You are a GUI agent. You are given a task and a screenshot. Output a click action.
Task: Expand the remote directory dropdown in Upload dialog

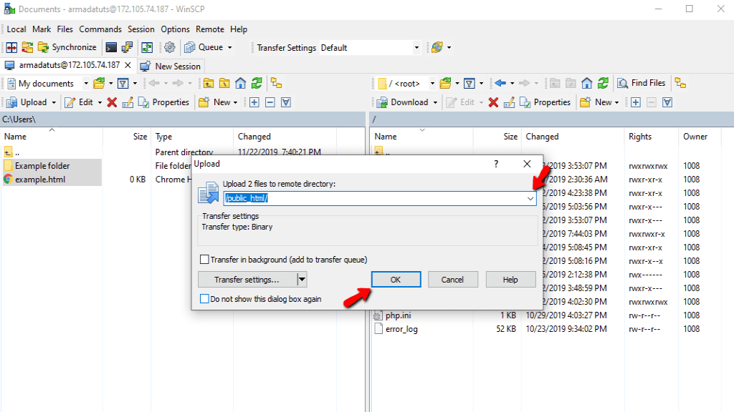pos(530,199)
